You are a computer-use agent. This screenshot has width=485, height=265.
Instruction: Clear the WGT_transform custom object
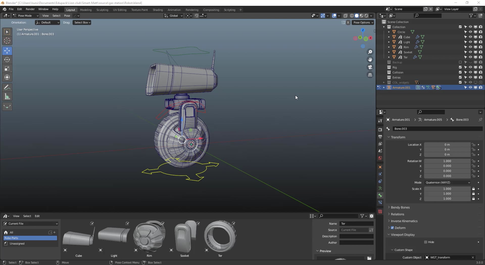(473, 257)
